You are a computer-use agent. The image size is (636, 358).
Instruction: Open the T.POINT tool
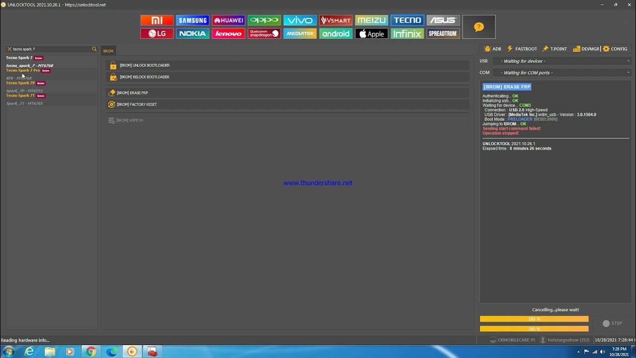tap(555, 49)
